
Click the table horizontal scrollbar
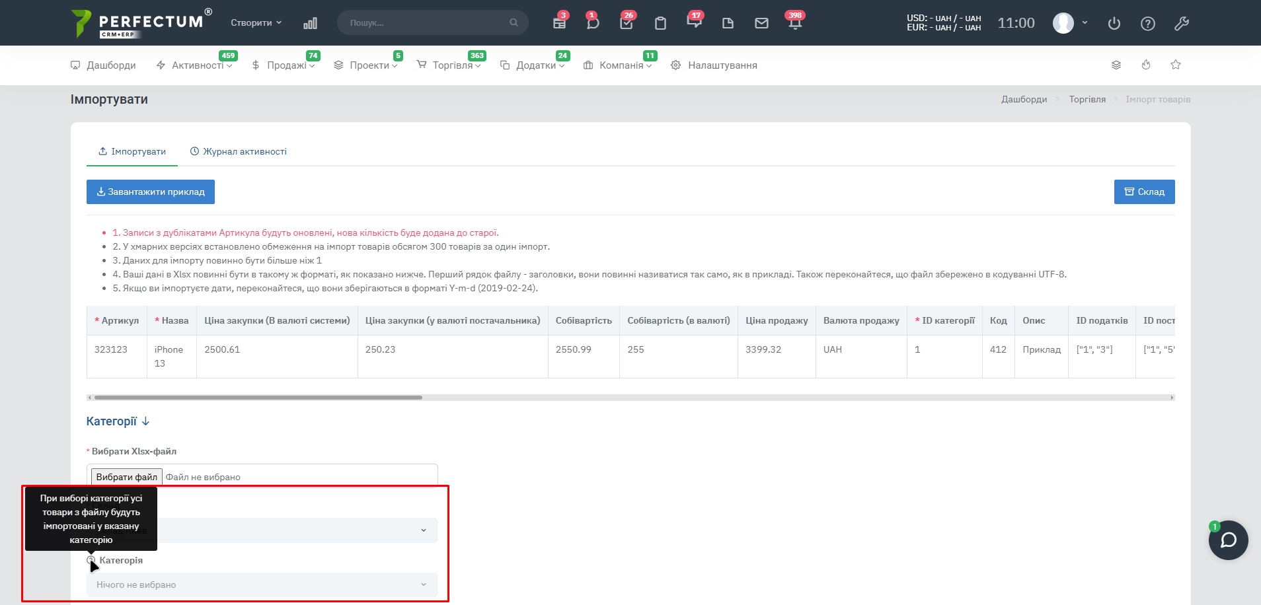(x=258, y=398)
